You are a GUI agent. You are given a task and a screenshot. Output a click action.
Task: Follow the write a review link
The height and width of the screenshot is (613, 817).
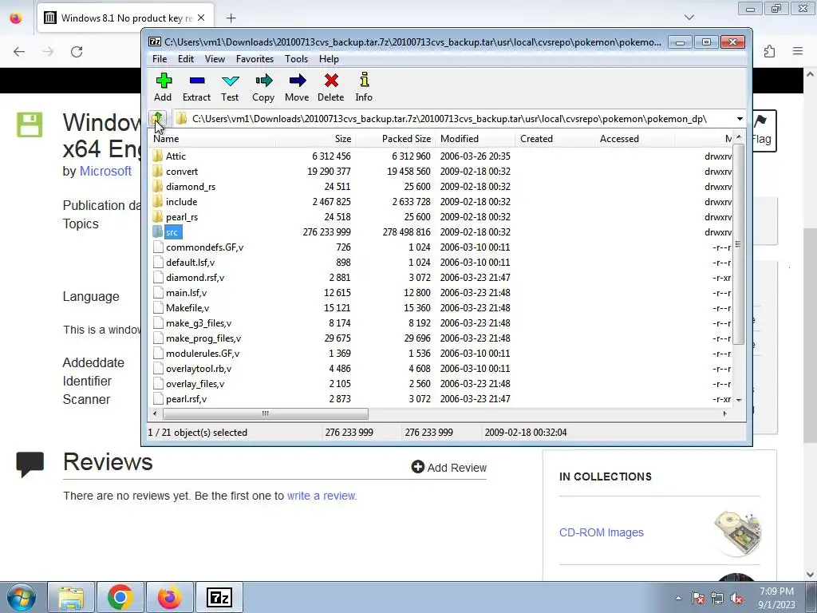[322, 496]
